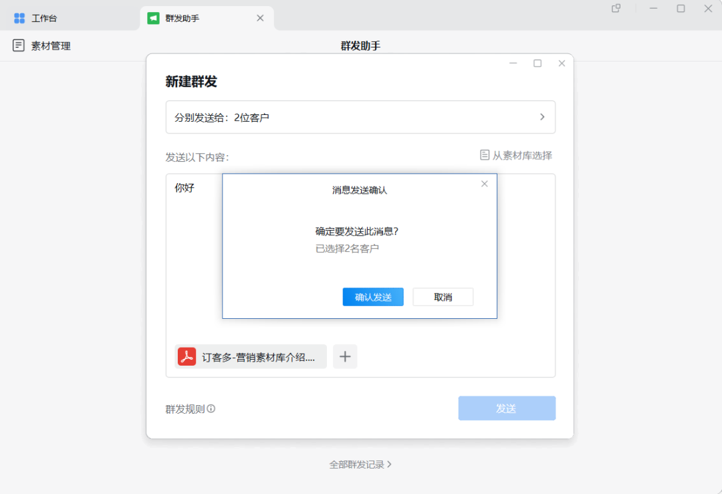Click the 消息发送确认 dialog title
This screenshot has height=494, width=722.
[360, 190]
